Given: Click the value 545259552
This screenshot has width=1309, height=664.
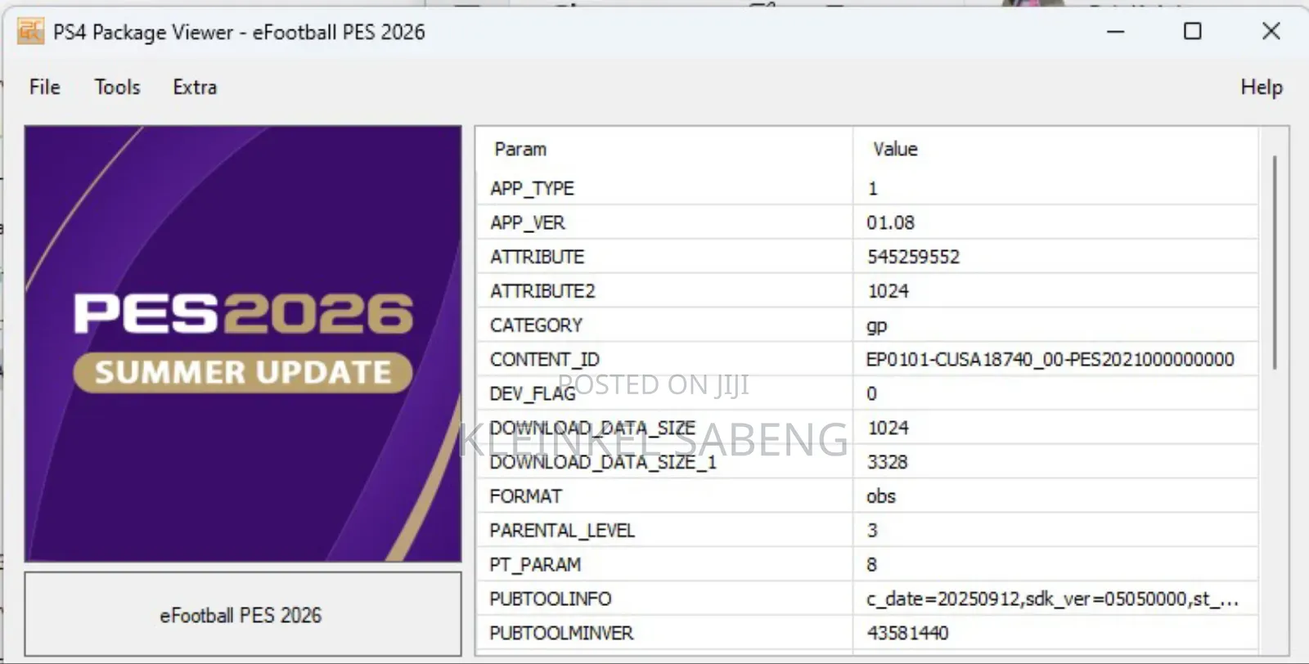Looking at the screenshot, I should [913, 257].
